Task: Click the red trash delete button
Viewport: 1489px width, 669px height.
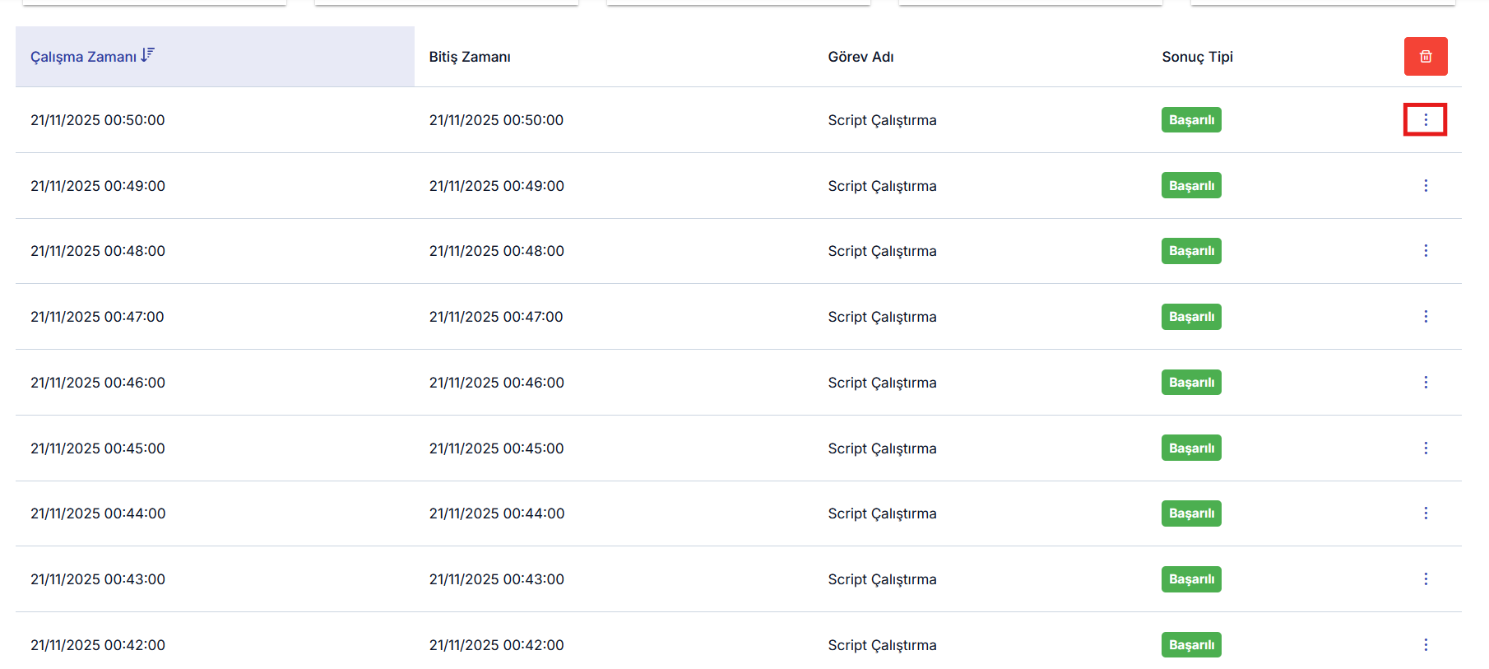Action: (1425, 57)
